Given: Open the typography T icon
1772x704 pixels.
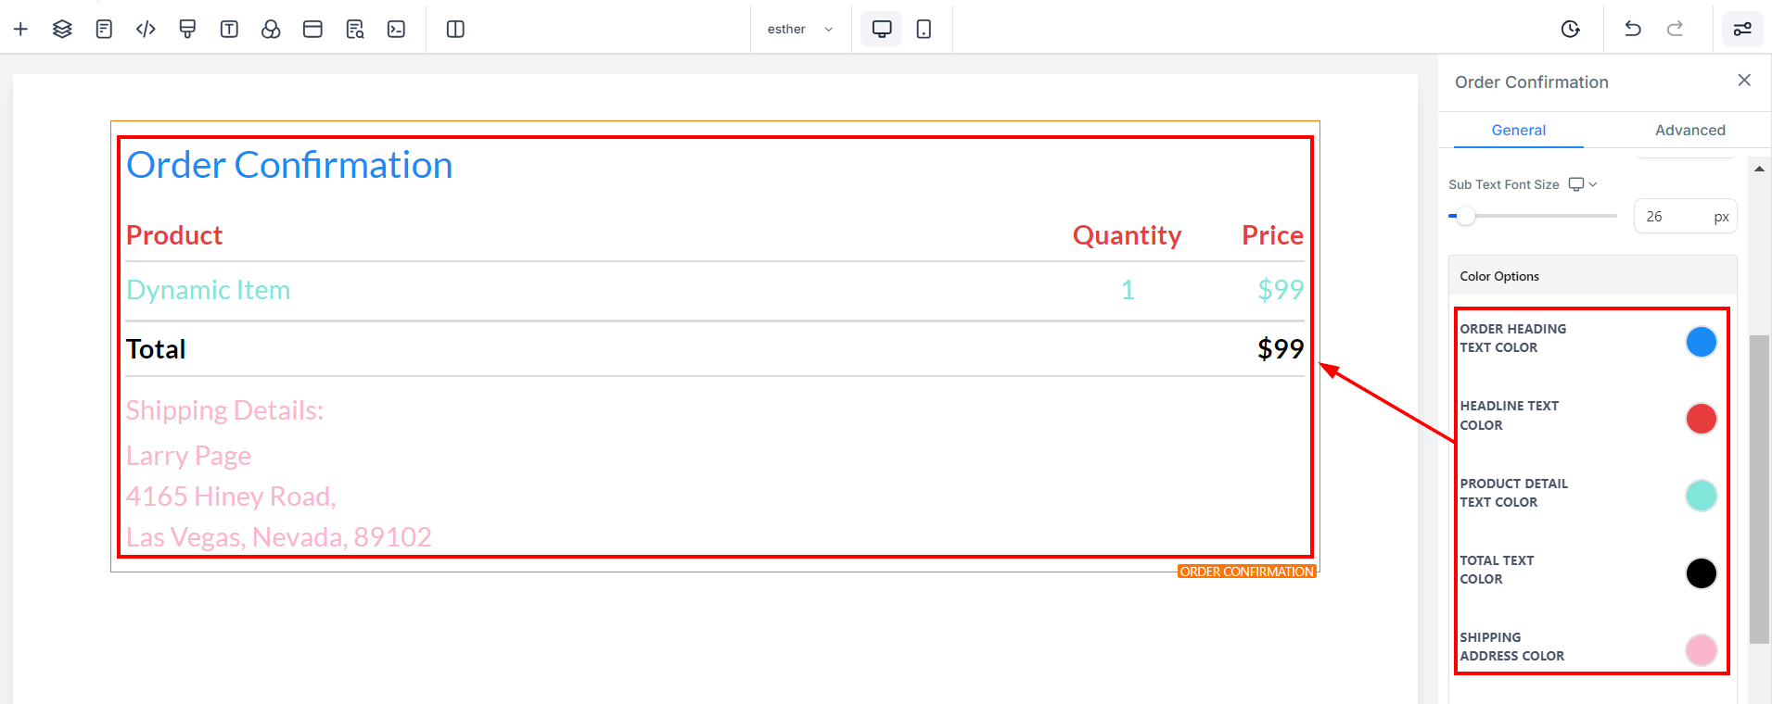Looking at the screenshot, I should 229,30.
